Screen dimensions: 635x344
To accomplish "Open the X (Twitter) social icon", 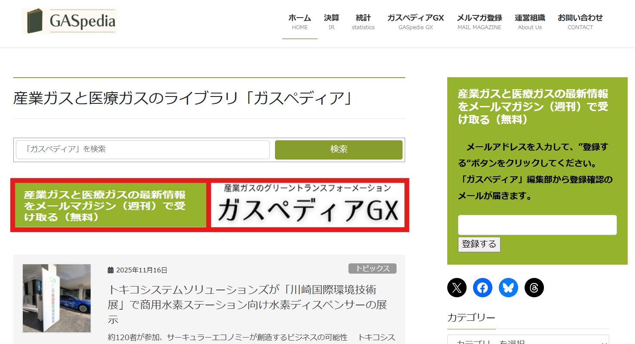I will click(x=457, y=287).
